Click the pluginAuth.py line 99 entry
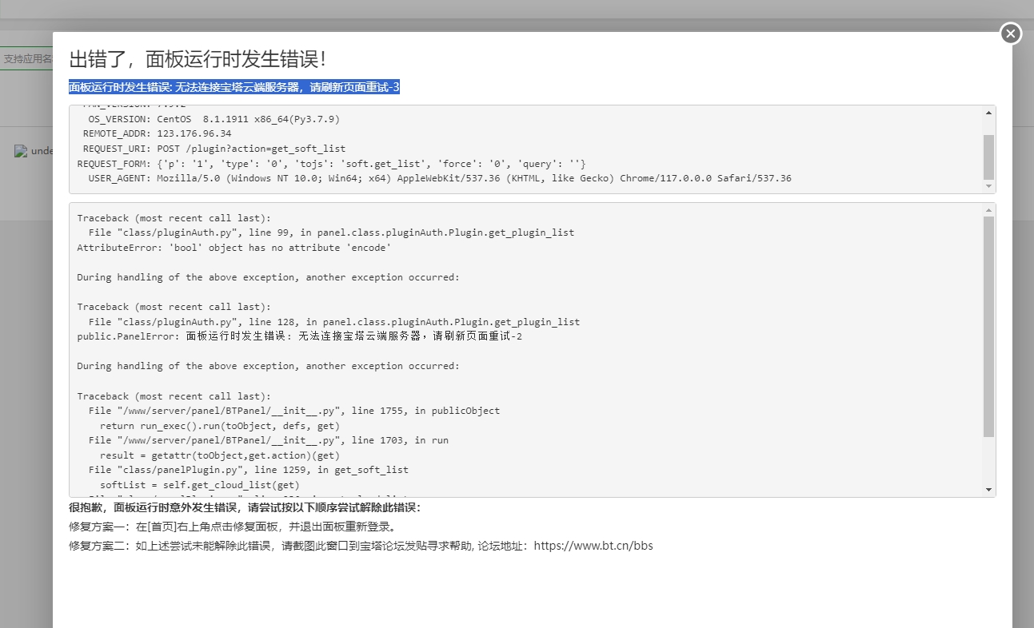The height and width of the screenshot is (628, 1034). point(331,233)
